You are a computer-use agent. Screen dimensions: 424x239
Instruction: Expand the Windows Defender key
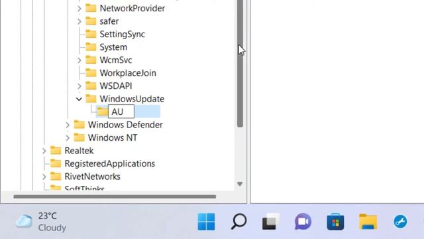pos(68,125)
